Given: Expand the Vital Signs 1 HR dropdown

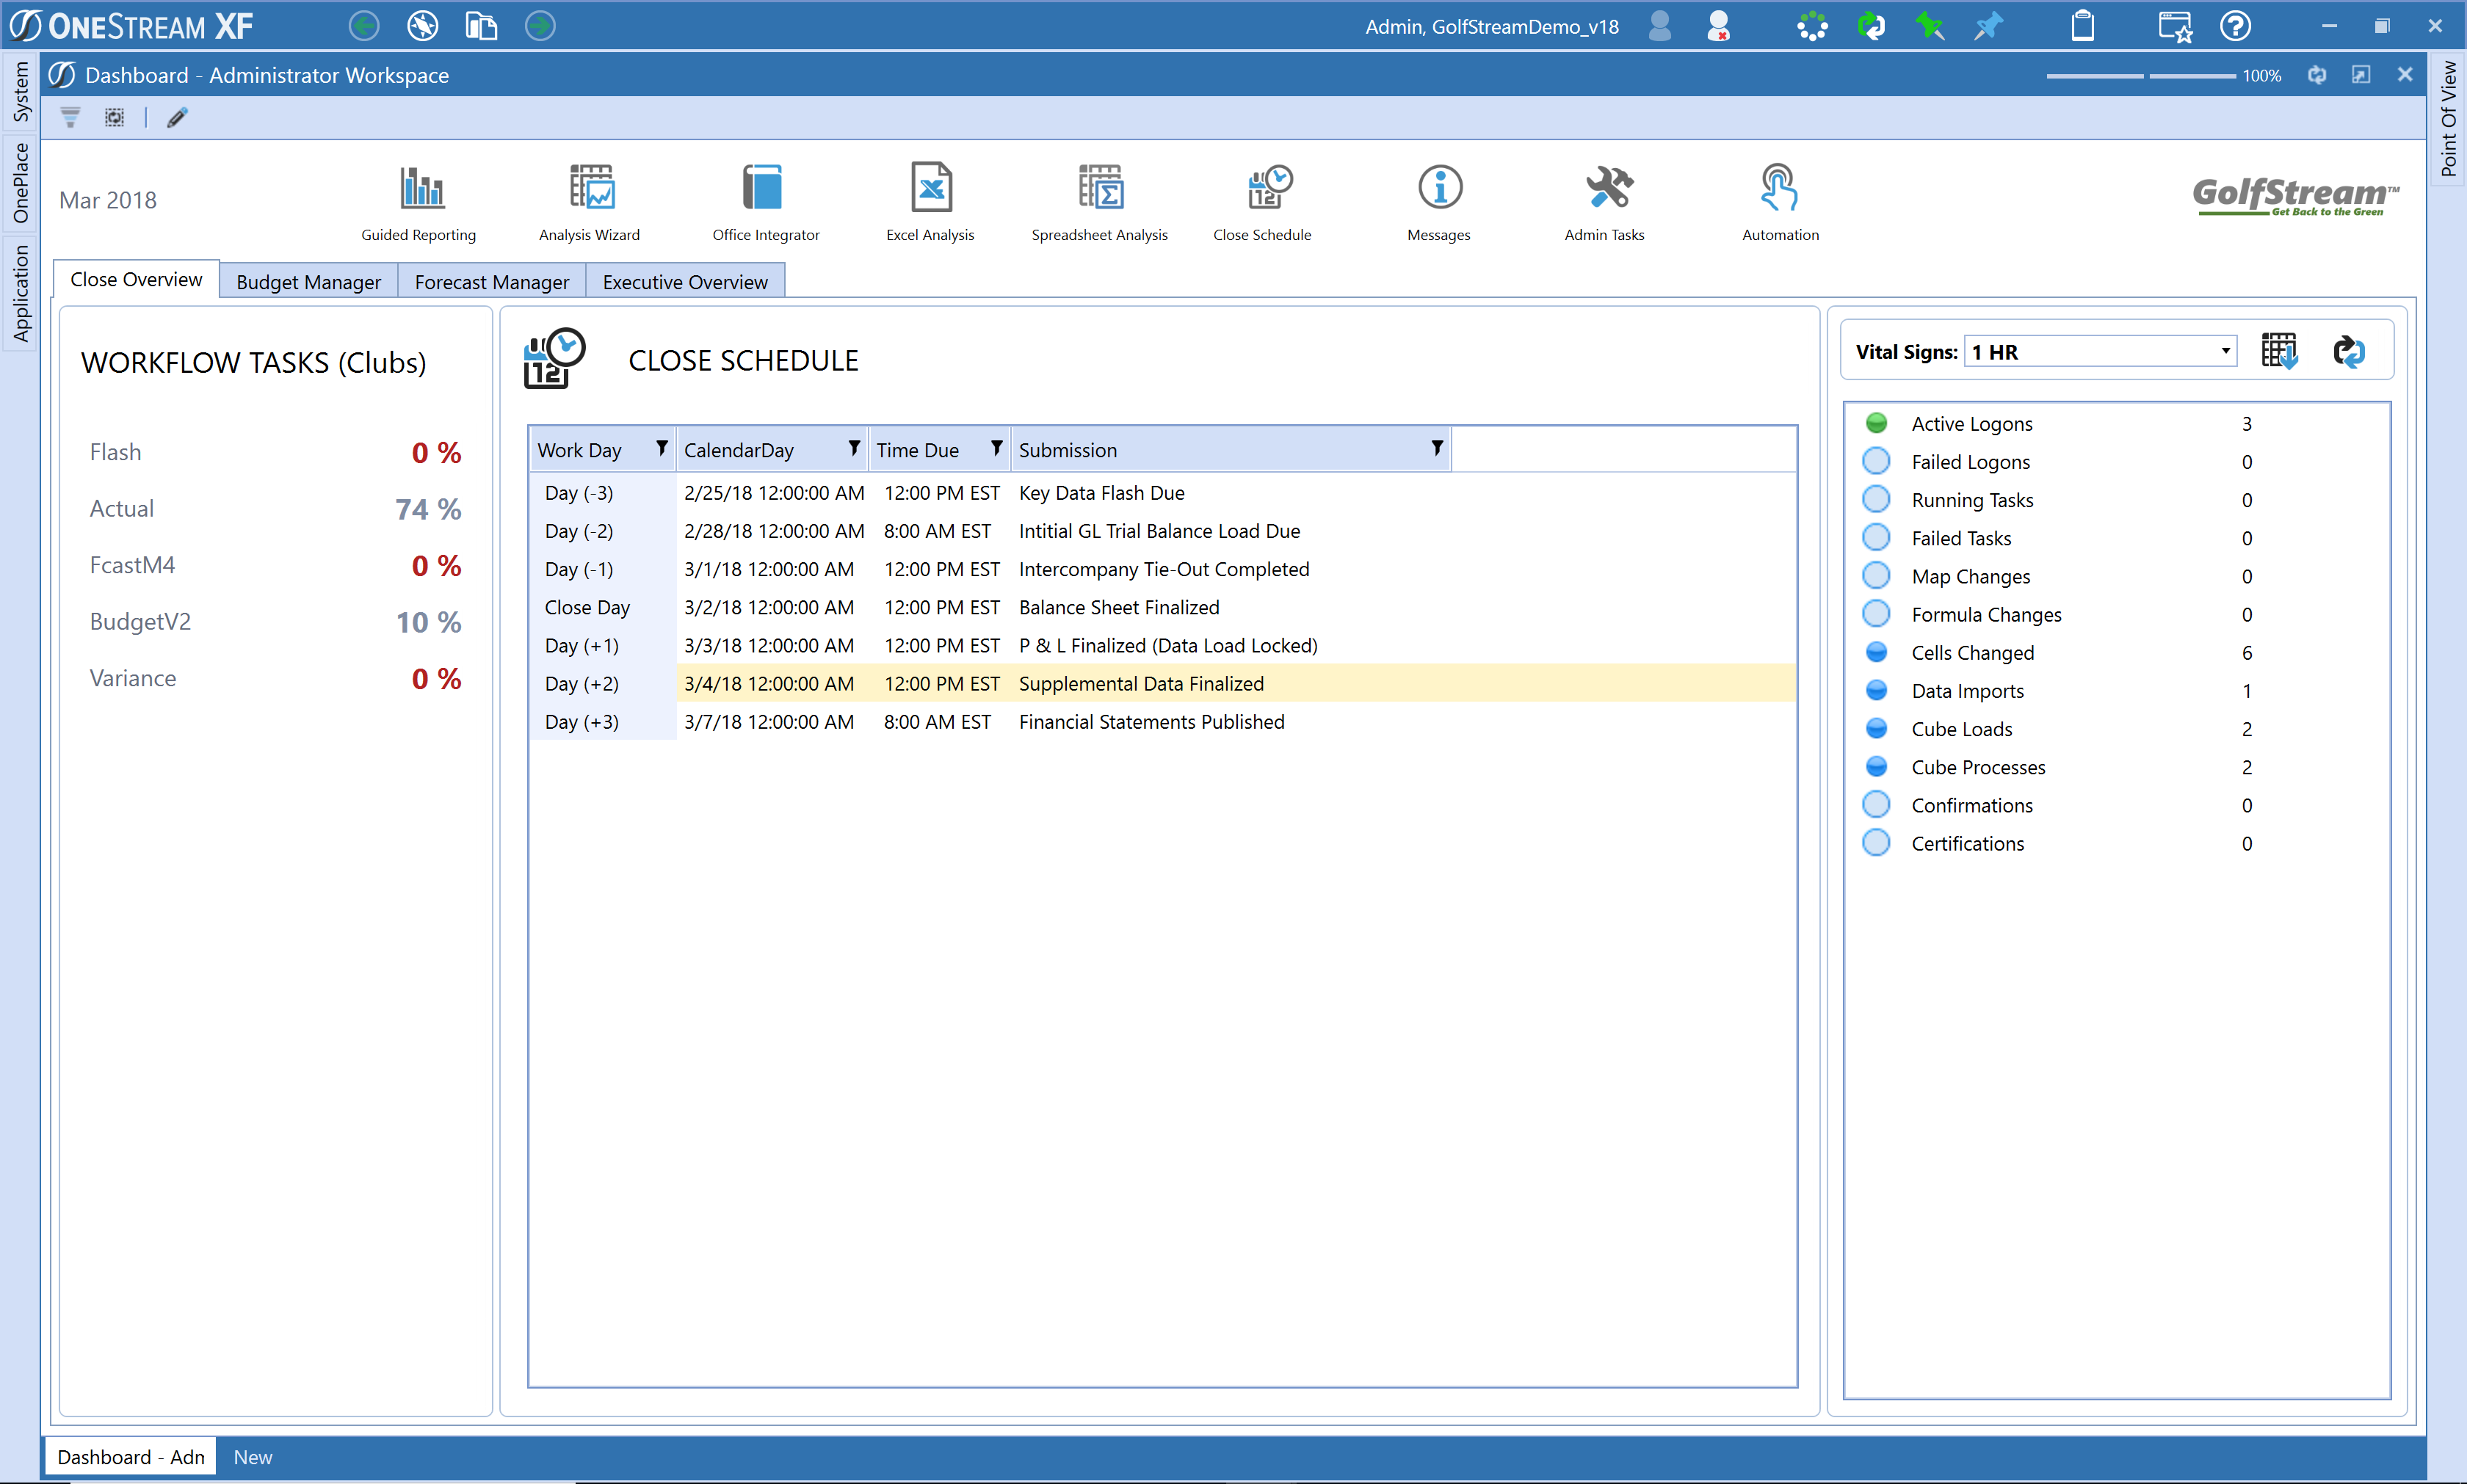Looking at the screenshot, I should coord(2224,351).
